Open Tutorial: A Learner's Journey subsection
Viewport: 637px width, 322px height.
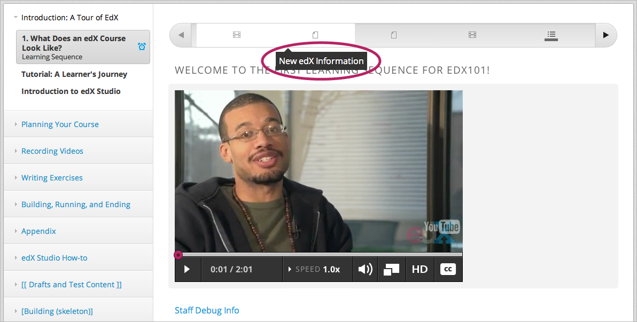tap(74, 74)
